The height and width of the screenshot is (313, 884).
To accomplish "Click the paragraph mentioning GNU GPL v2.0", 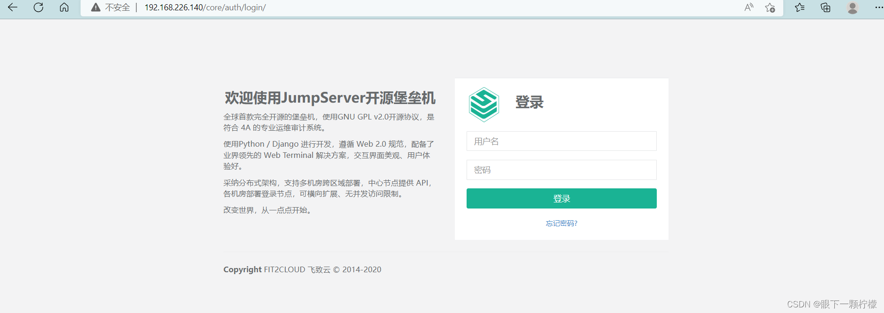I will click(329, 122).
